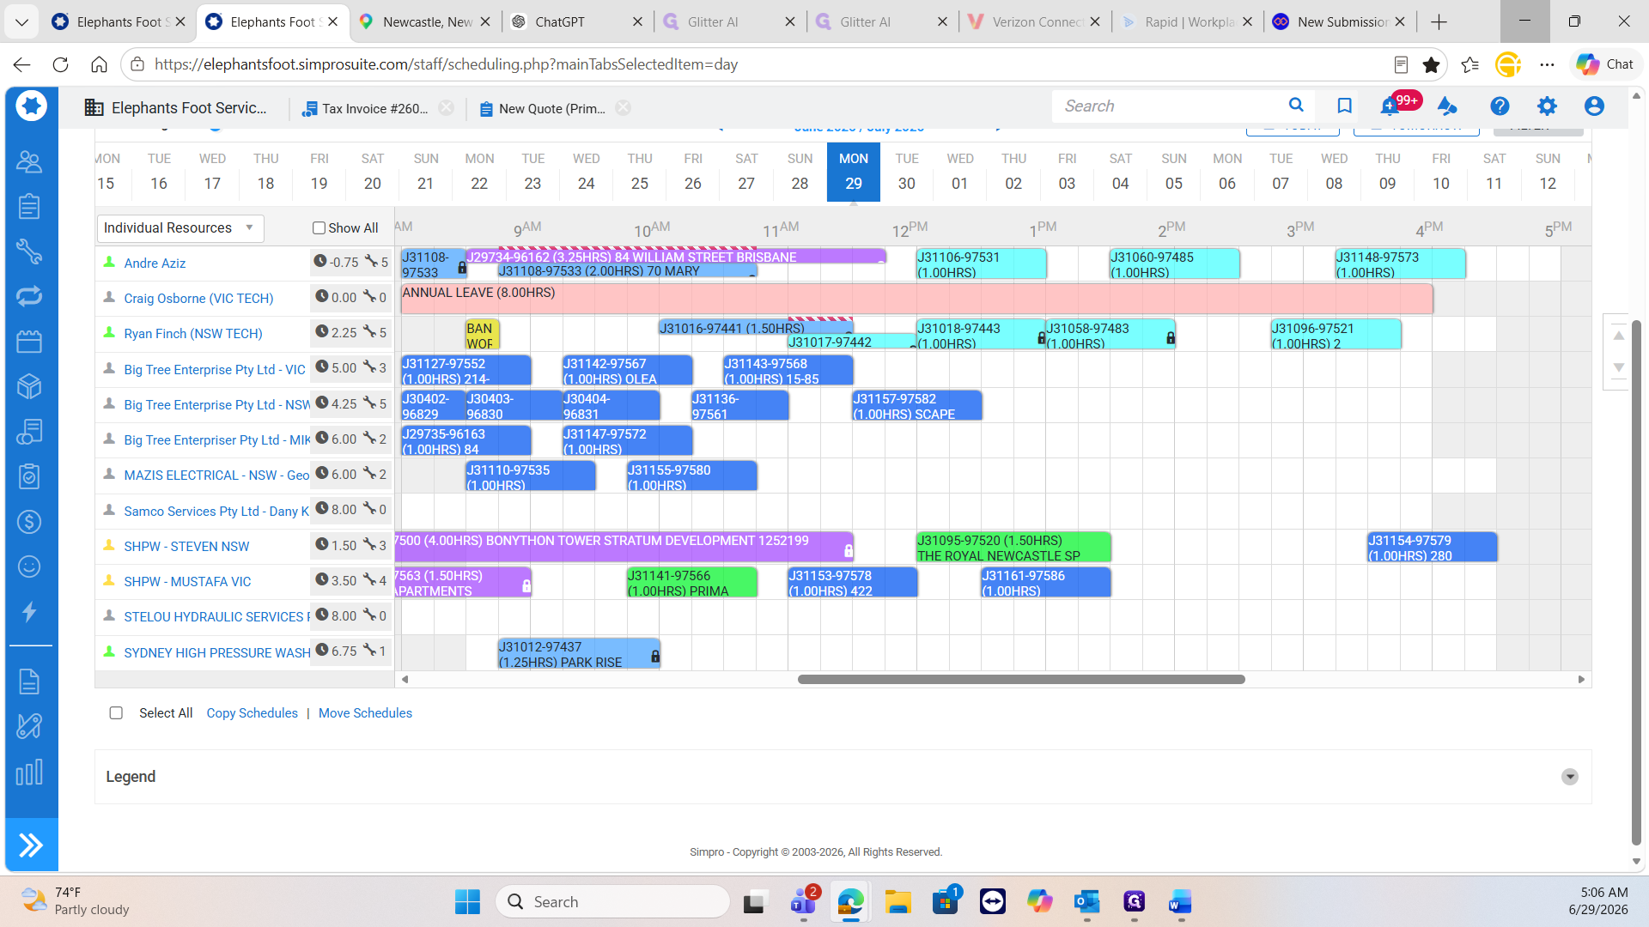Open Microsoft Teams from taskbar
The height and width of the screenshot is (927, 1649).
pyautogui.click(x=804, y=902)
